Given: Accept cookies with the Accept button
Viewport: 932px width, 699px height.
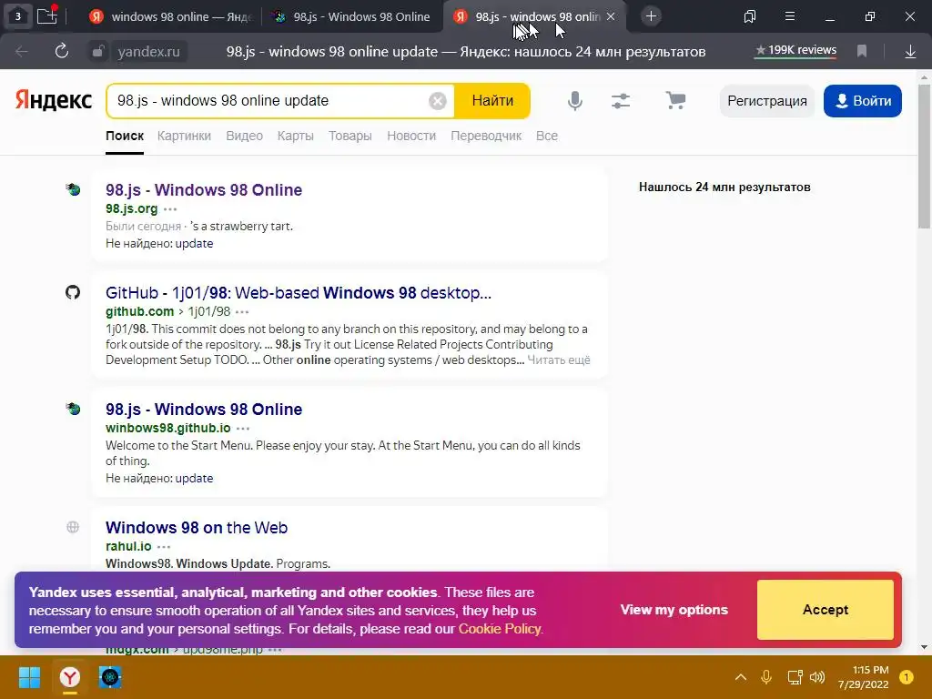Looking at the screenshot, I should [825, 610].
